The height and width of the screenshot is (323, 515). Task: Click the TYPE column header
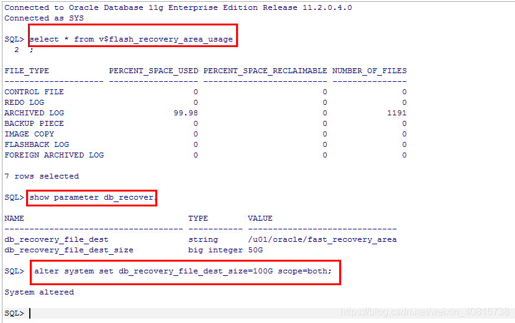[198, 218]
